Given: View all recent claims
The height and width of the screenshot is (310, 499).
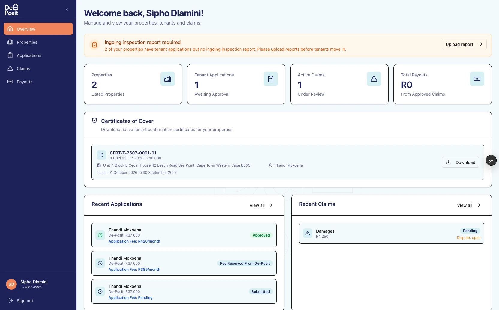Looking at the screenshot, I should (x=469, y=205).
